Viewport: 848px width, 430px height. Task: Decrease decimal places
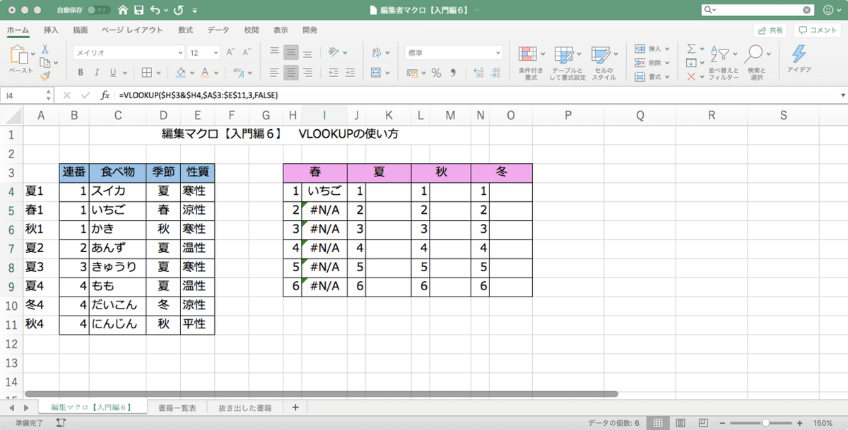click(495, 73)
